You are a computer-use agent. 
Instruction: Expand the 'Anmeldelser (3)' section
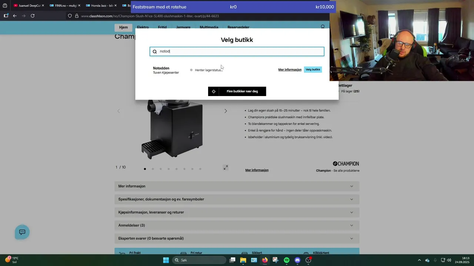(237, 225)
